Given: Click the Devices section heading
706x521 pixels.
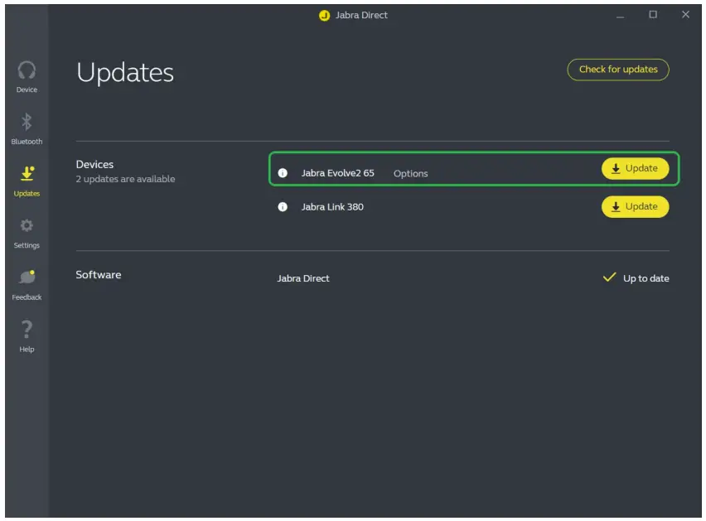Looking at the screenshot, I should click(x=95, y=164).
